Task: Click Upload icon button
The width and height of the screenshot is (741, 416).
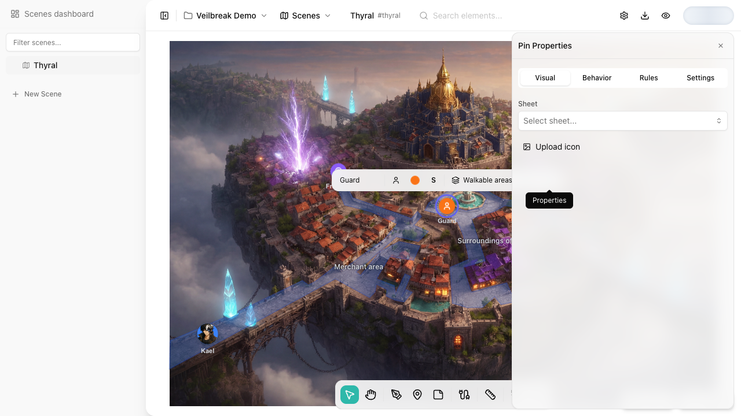Action: point(552,147)
